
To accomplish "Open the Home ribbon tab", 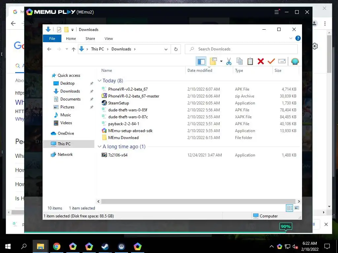I will (71, 39).
